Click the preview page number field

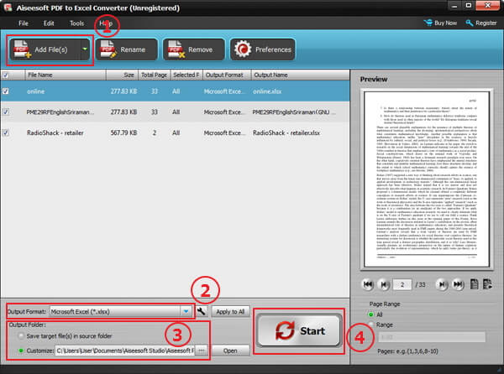(404, 285)
